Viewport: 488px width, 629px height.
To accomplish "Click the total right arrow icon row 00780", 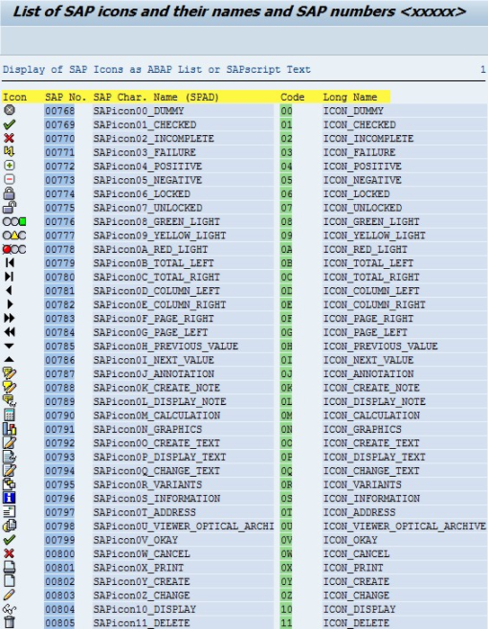I will click(9, 277).
